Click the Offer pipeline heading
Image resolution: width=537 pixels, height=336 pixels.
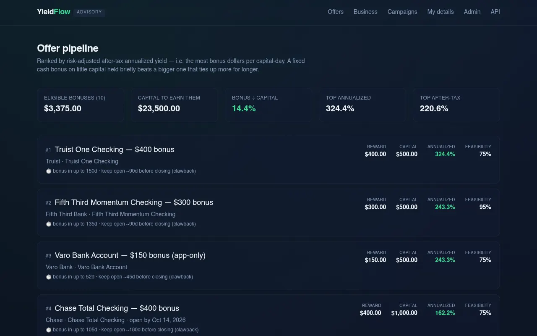68,48
